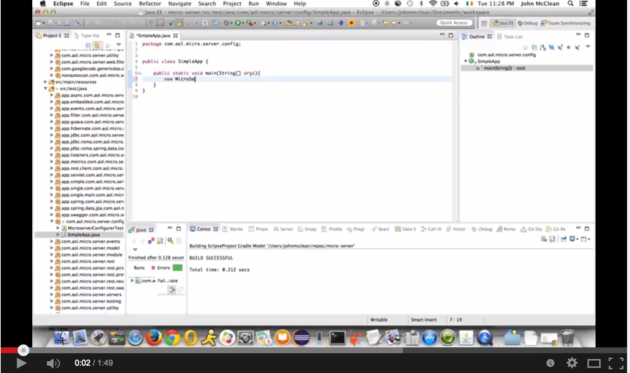The height and width of the screenshot is (373, 630).
Task: Mute the video with the volume icon
Action: (53, 363)
